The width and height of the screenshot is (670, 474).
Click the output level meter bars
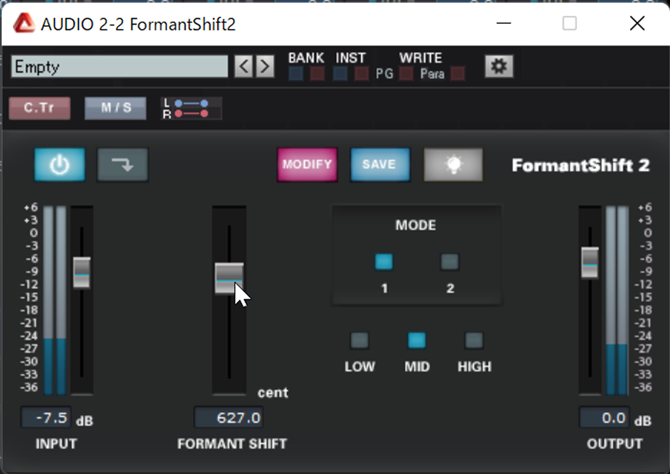[617, 300]
